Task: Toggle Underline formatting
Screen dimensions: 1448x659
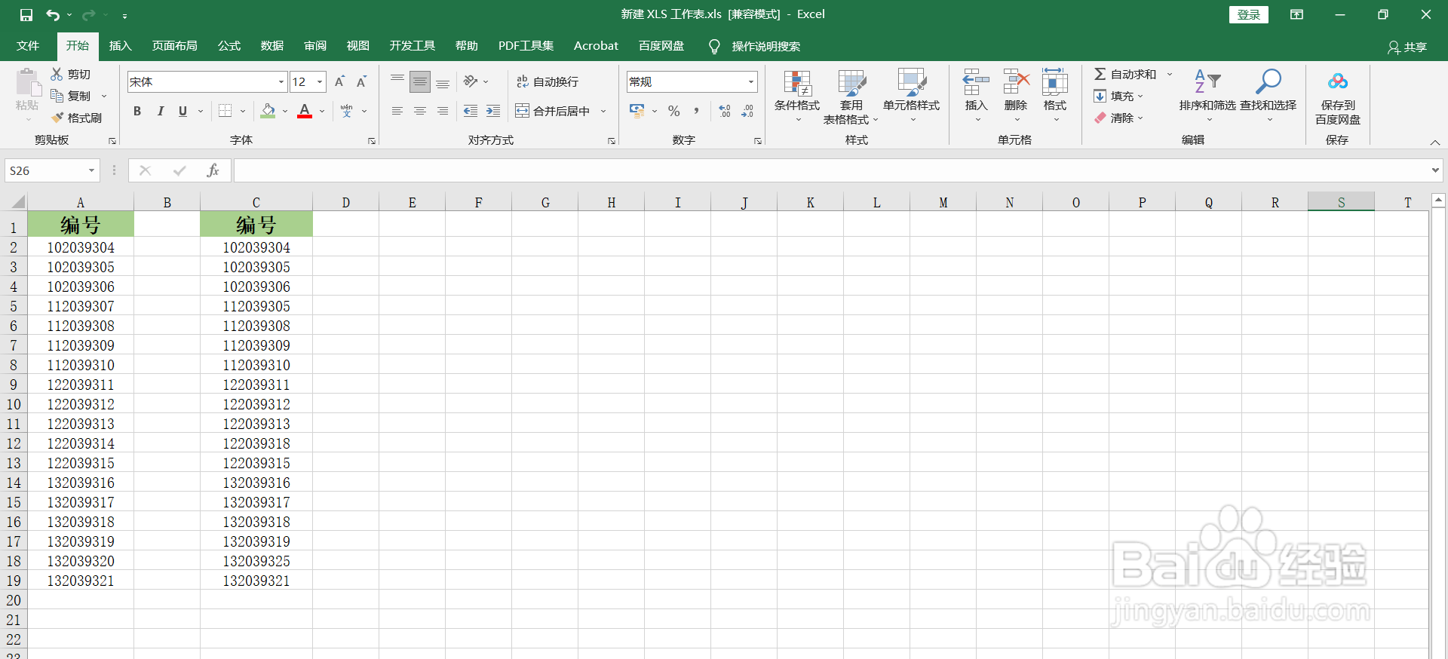Action: coord(183,111)
